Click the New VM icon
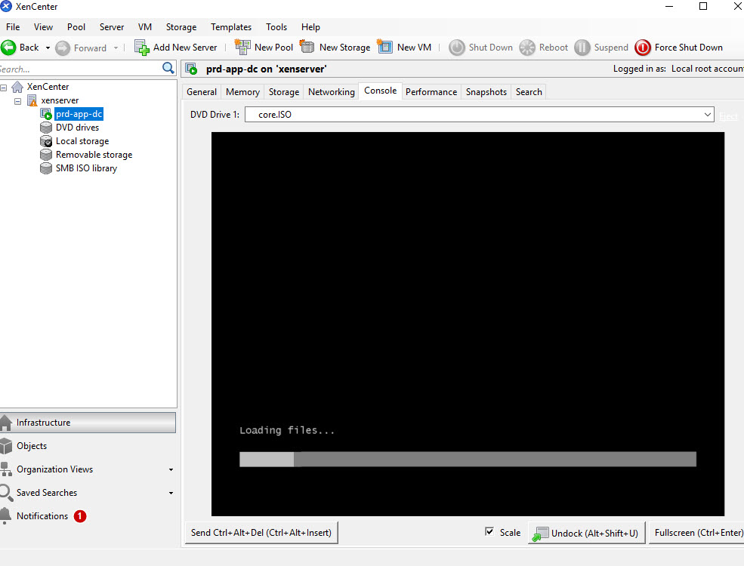 tap(385, 47)
